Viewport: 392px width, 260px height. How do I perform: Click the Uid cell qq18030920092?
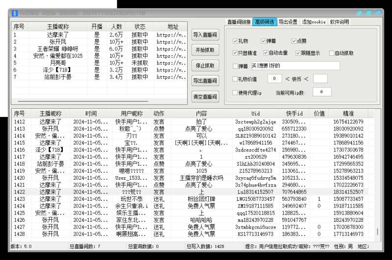click(255, 129)
